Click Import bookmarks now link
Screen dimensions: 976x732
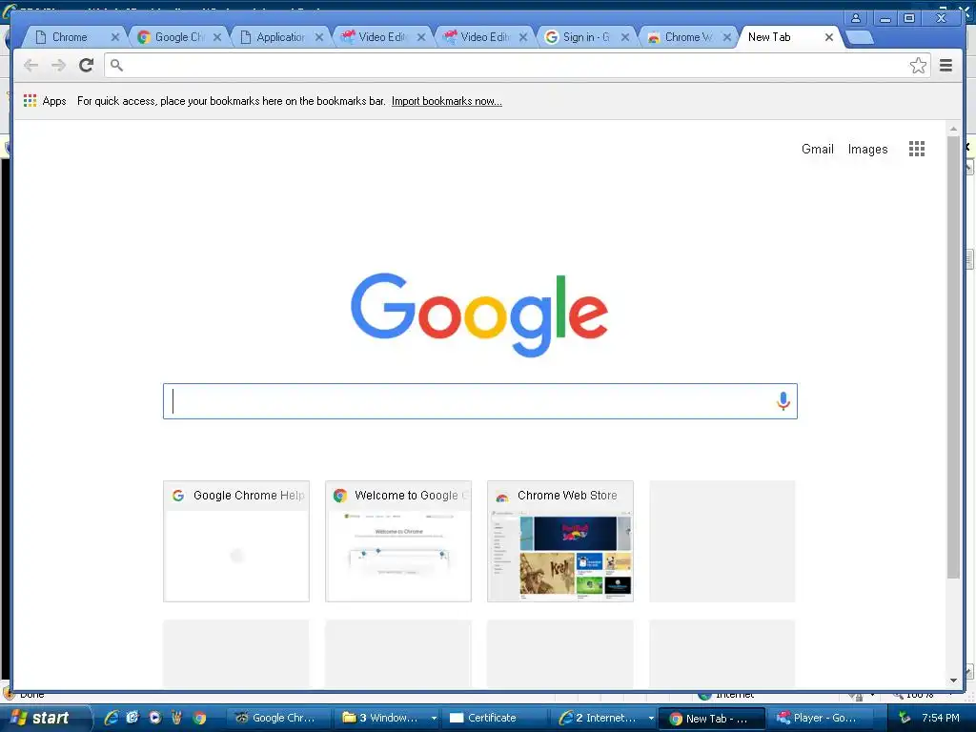(x=446, y=101)
